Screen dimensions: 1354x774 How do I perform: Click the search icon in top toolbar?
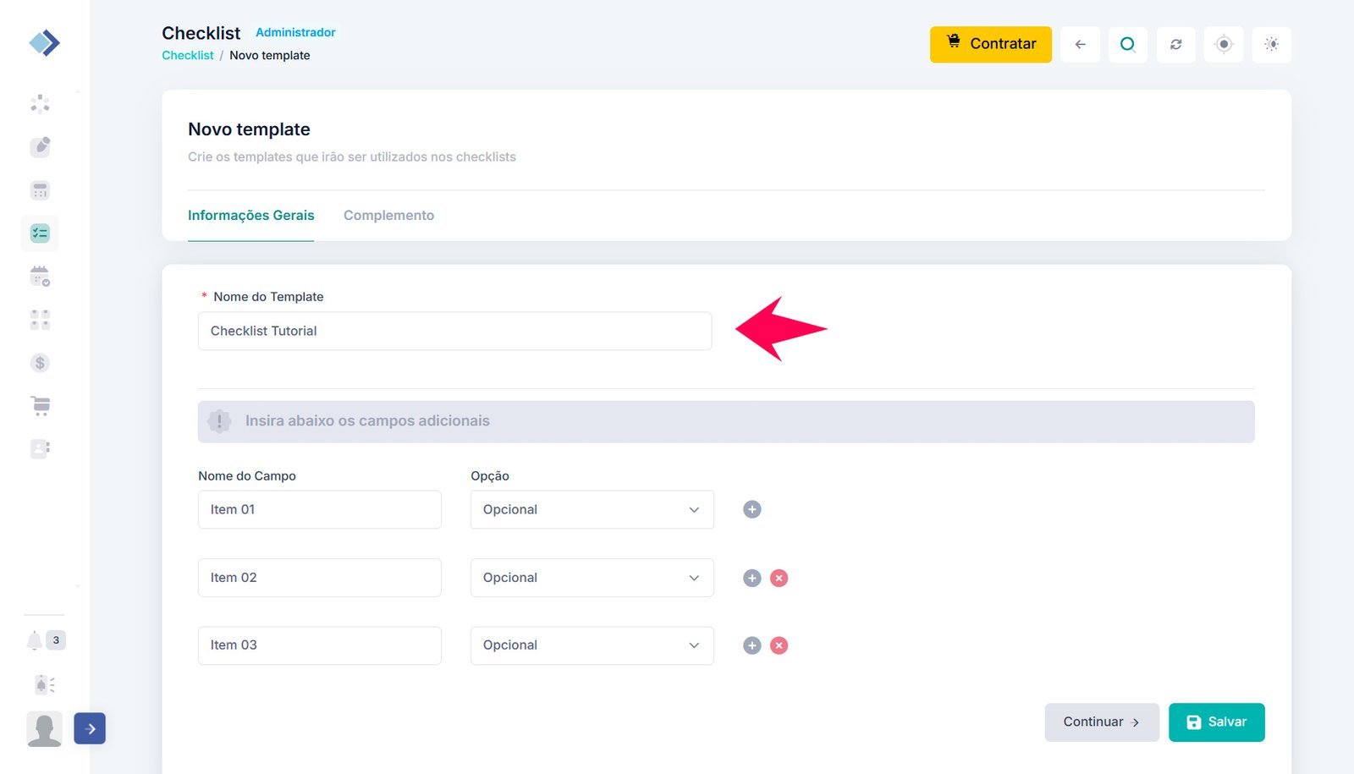pyautogui.click(x=1127, y=44)
